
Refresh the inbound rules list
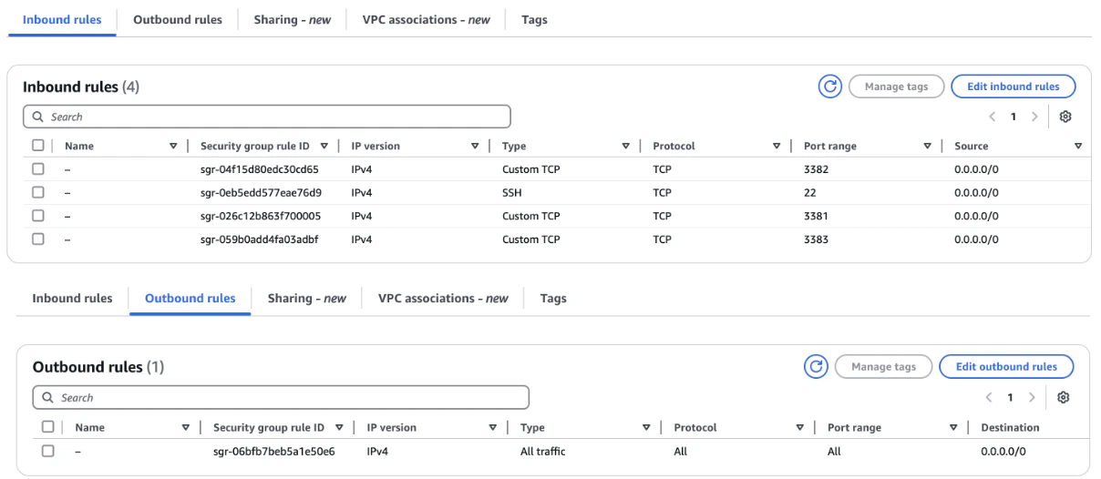(829, 87)
